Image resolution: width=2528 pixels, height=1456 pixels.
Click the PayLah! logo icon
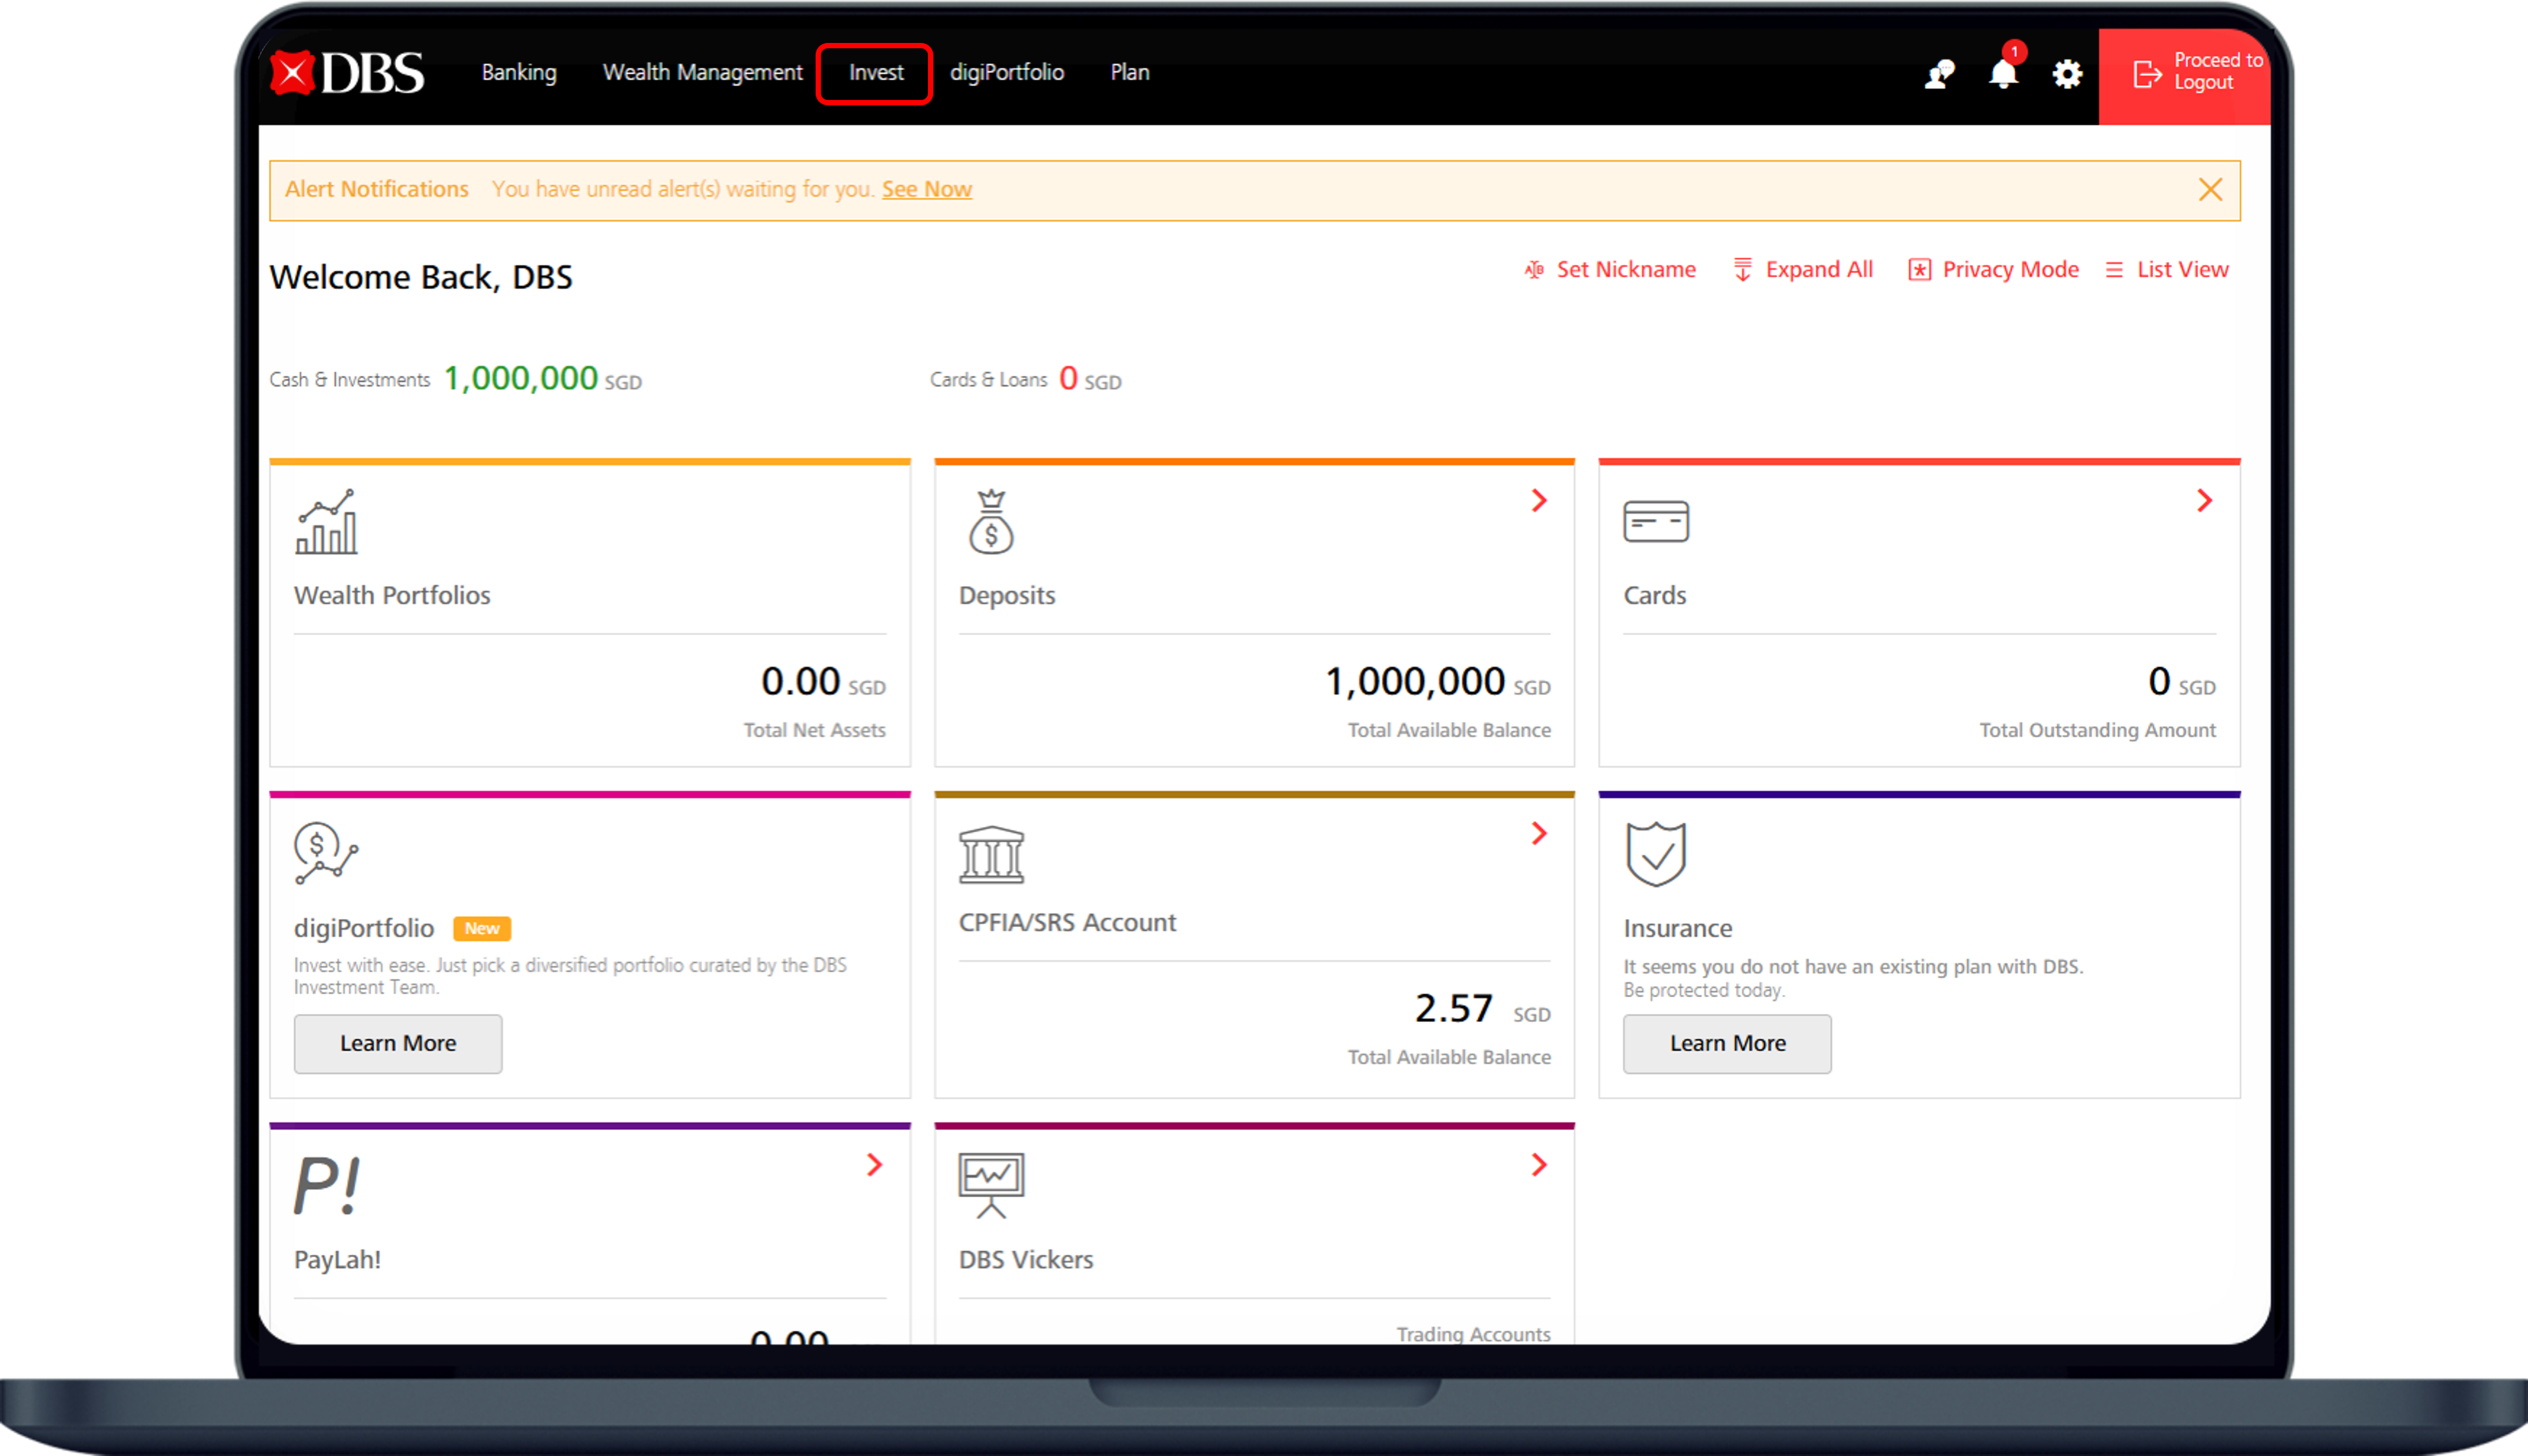326,1185
